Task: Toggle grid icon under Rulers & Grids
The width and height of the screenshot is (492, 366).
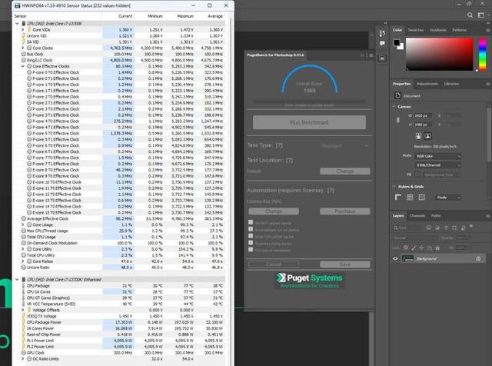Action: [410, 197]
